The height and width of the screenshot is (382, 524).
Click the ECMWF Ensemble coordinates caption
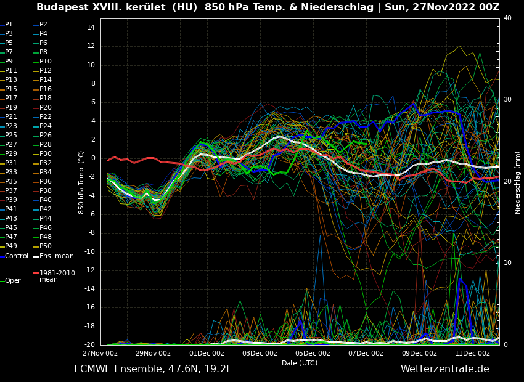tap(153, 369)
